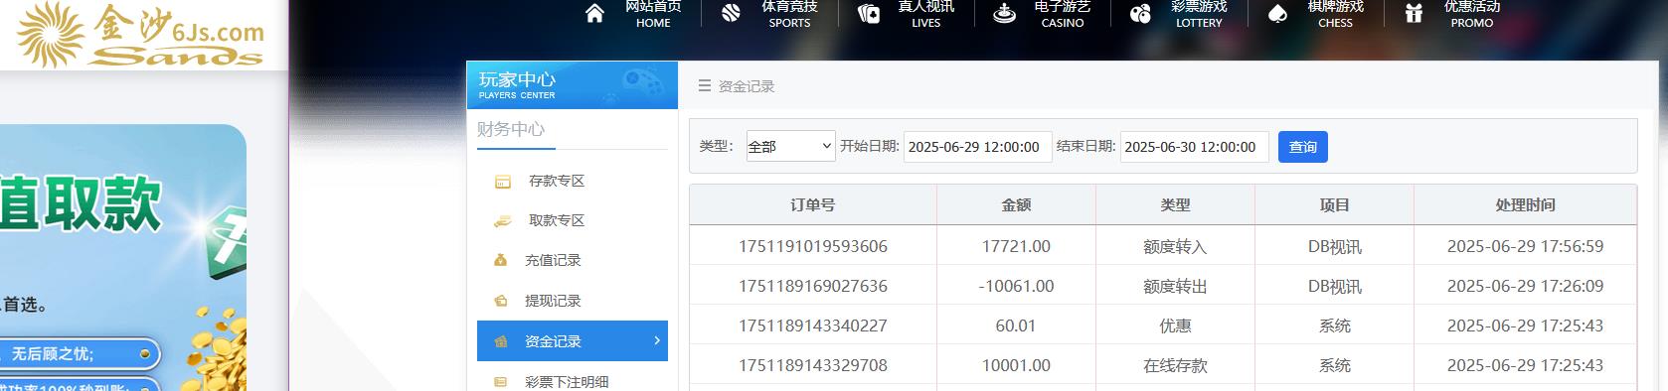Open 提现记录 in sidebar
This screenshot has width=1668, height=391.
pos(553,301)
